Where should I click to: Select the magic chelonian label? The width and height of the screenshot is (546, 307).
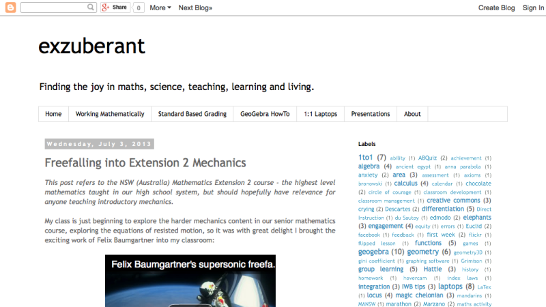(419, 295)
